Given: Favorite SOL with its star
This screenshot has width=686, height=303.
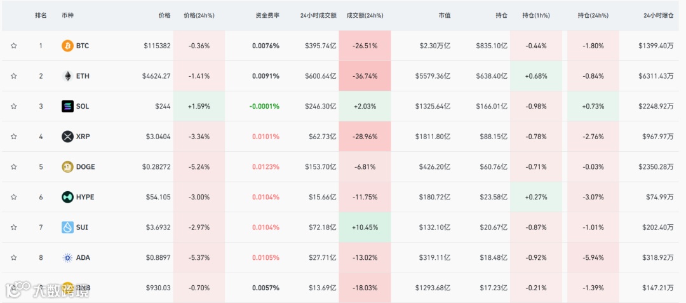Looking at the screenshot, I should pyautogui.click(x=13, y=106).
